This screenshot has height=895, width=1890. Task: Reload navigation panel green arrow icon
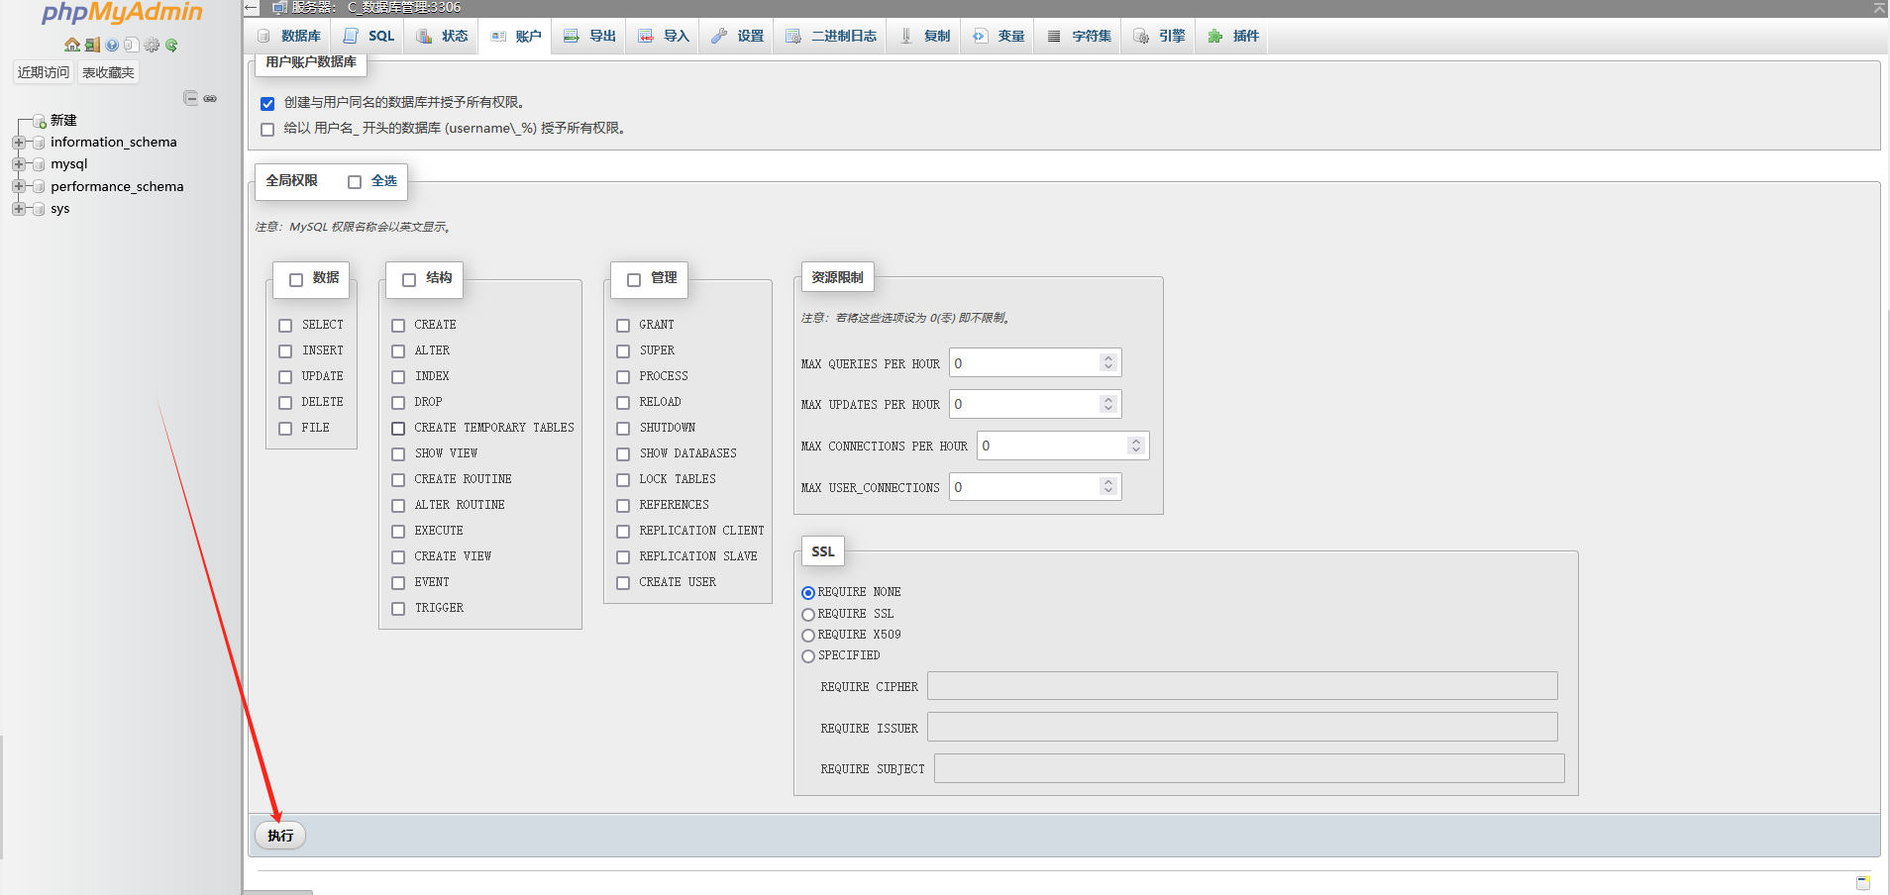pos(171,45)
